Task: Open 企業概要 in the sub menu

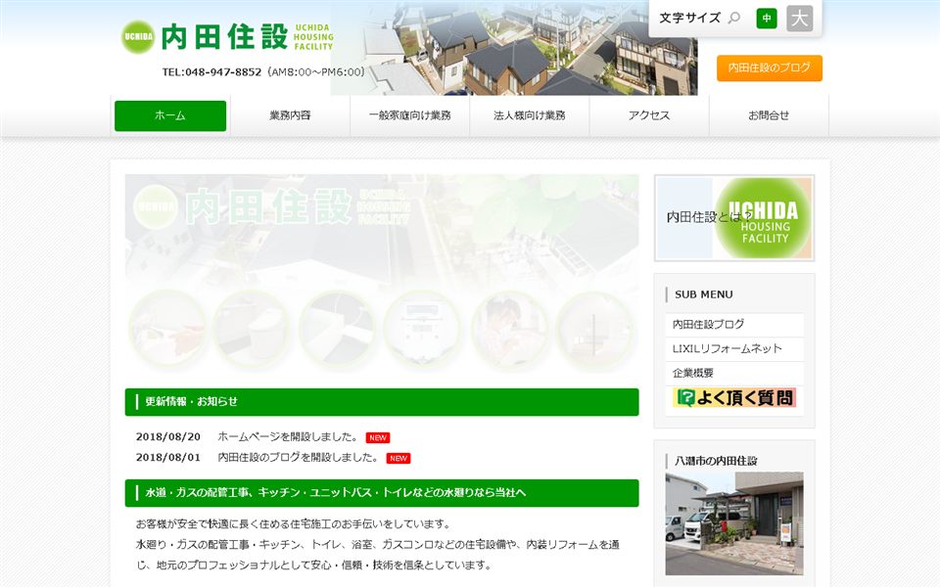Action: coord(734,373)
